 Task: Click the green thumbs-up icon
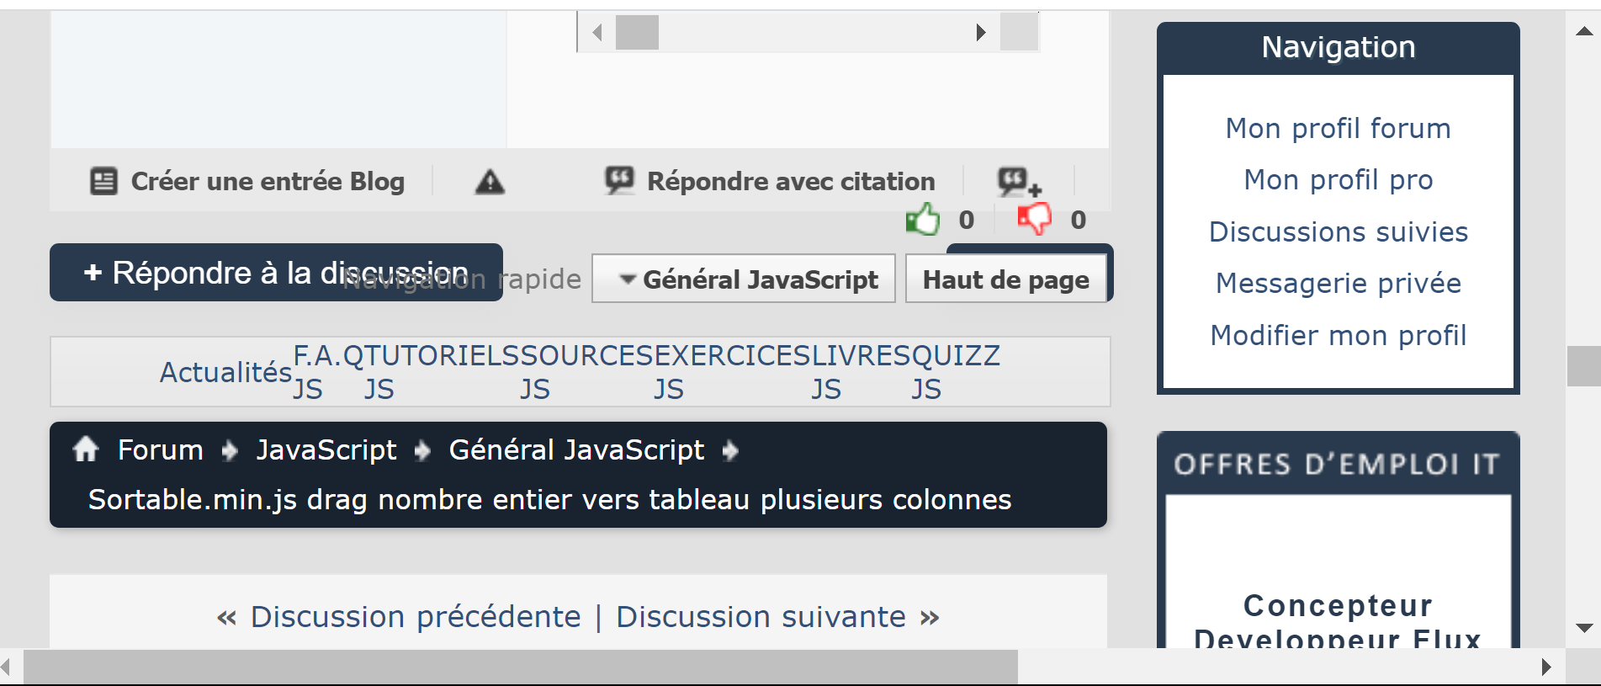click(923, 219)
